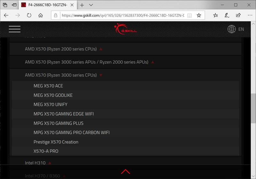256x179 pixels.
Task: Add this page to favorites
Action: pyautogui.click(x=199, y=15)
